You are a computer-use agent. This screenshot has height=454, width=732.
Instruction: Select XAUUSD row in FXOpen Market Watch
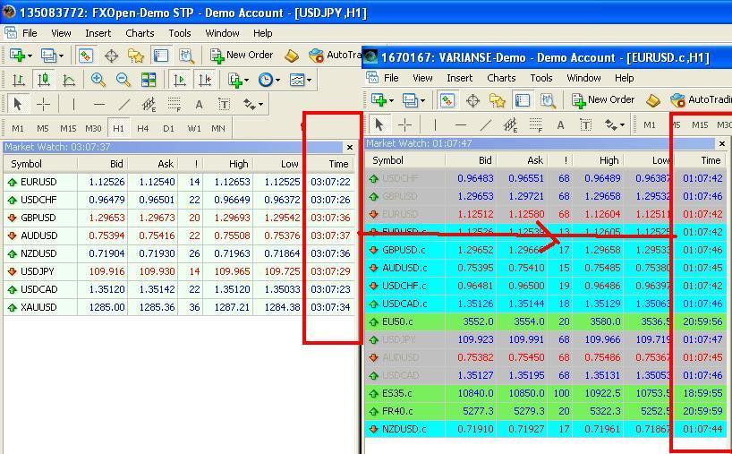click(179, 307)
